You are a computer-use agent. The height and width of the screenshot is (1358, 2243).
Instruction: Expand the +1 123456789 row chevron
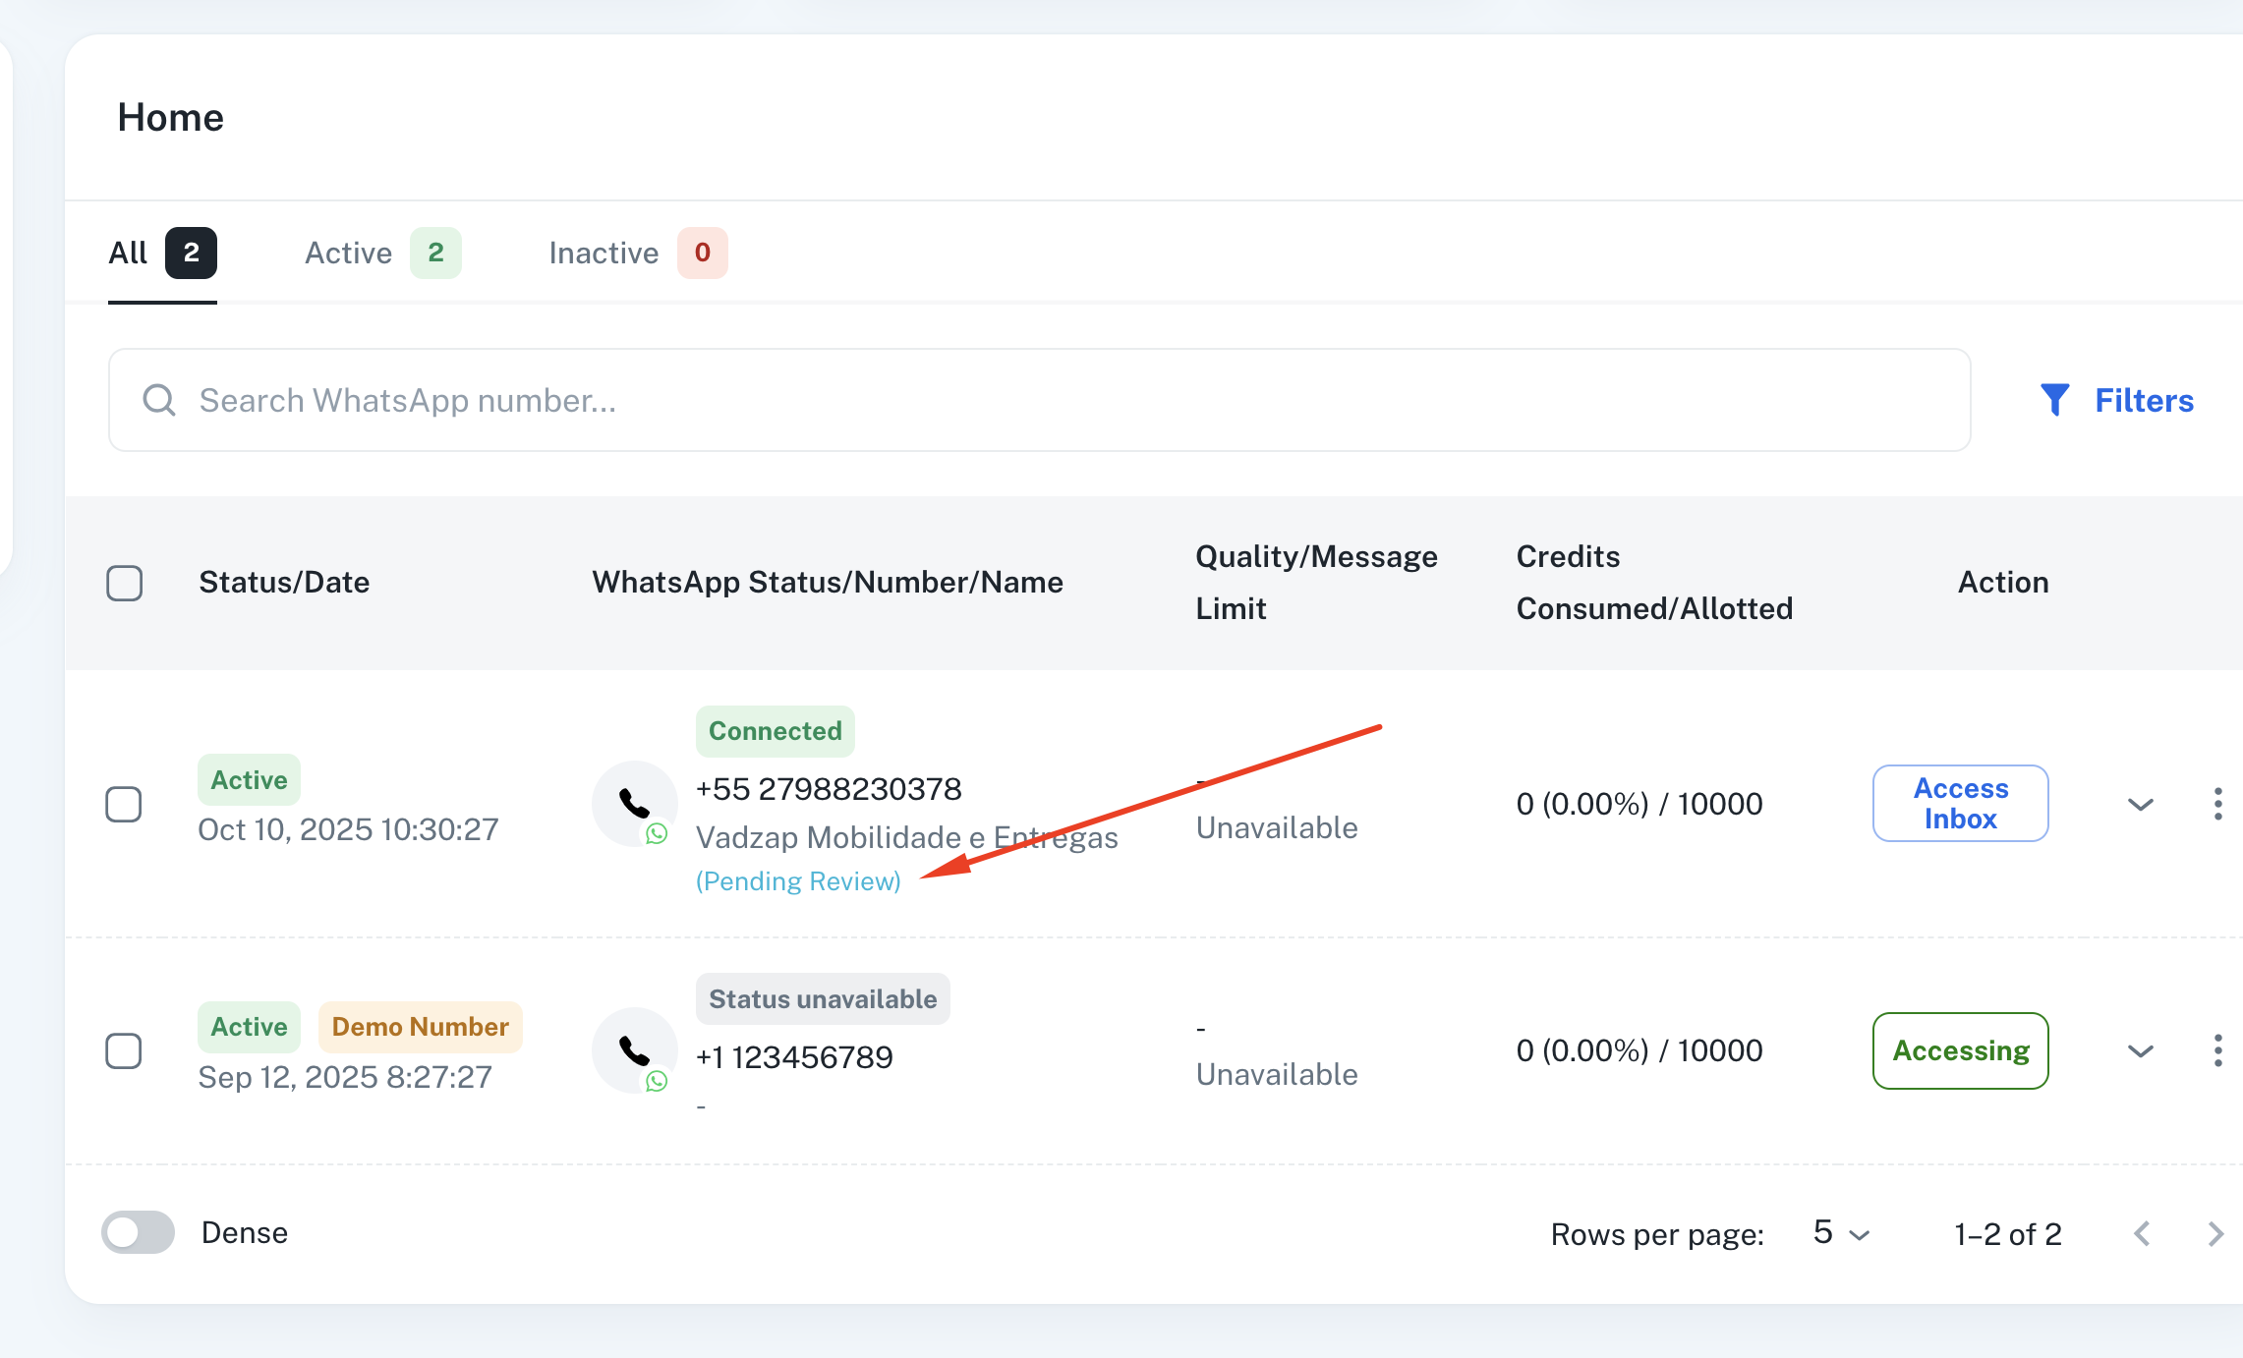[x=2141, y=1050]
